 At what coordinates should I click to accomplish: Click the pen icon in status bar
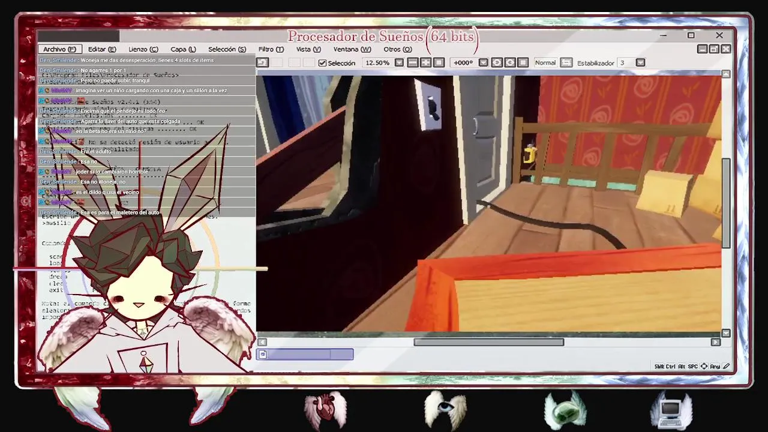(x=726, y=367)
